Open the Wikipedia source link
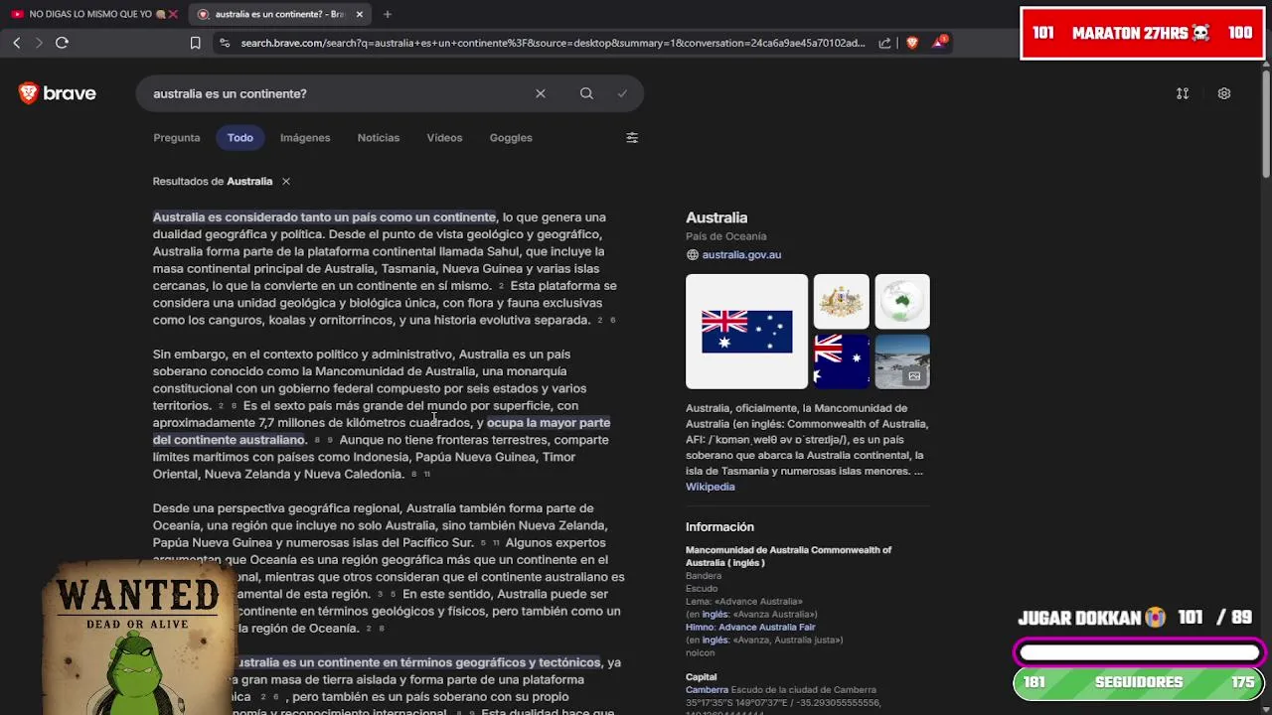 (711, 487)
